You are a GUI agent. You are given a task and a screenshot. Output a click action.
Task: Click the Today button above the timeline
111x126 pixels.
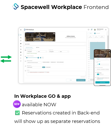tap(90, 33)
